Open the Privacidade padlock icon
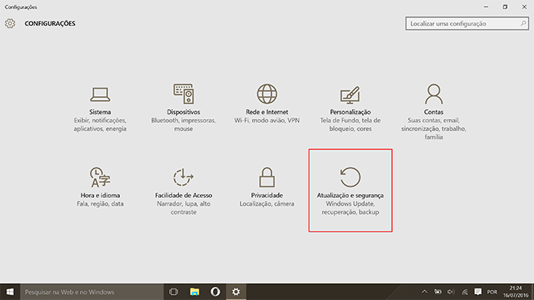The height and width of the screenshot is (300, 534). coord(267,177)
